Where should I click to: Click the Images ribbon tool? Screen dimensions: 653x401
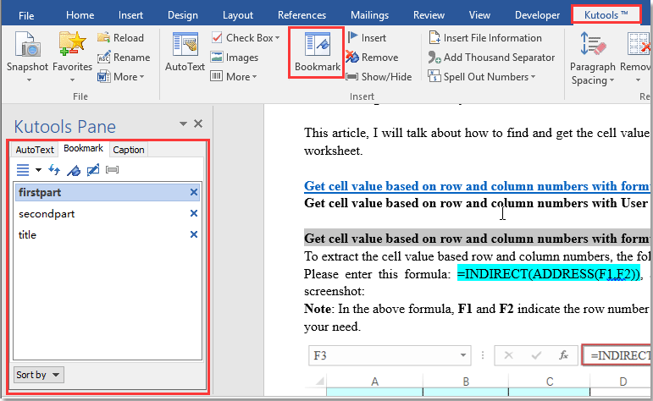pyautogui.click(x=235, y=58)
